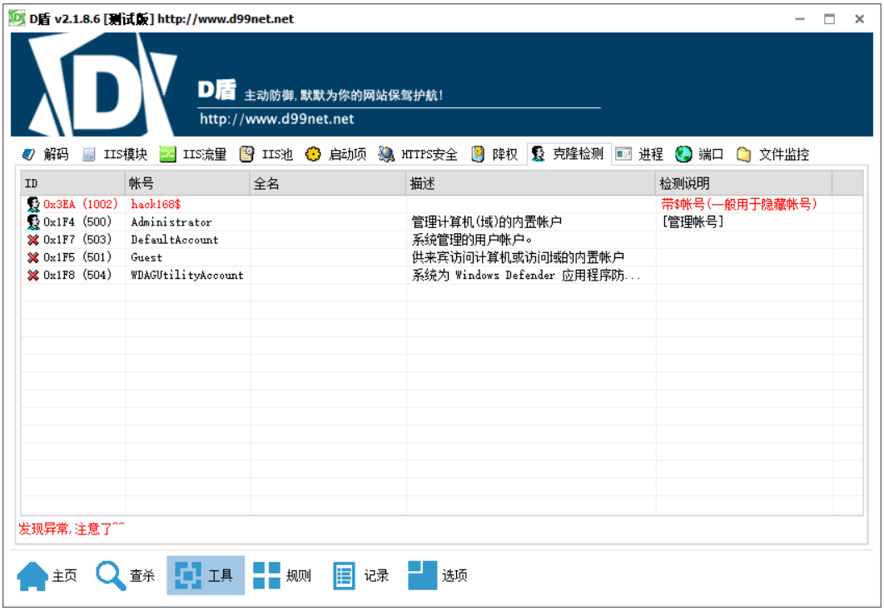Click the 进程 window icon
Viewport: 884px width, 611px height.
pyautogui.click(x=623, y=154)
